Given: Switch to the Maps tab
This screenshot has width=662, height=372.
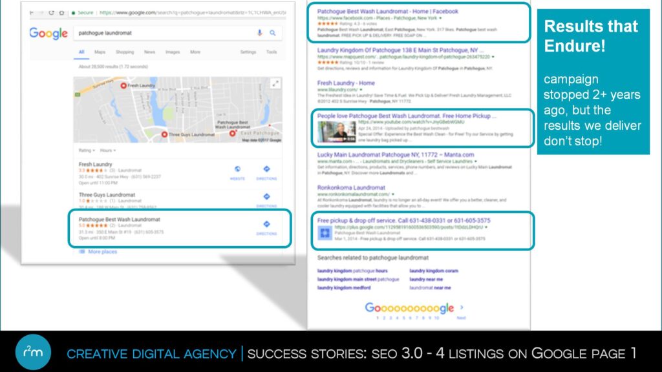Looking at the screenshot, I should pyautogui.click(x=100, y=52).
